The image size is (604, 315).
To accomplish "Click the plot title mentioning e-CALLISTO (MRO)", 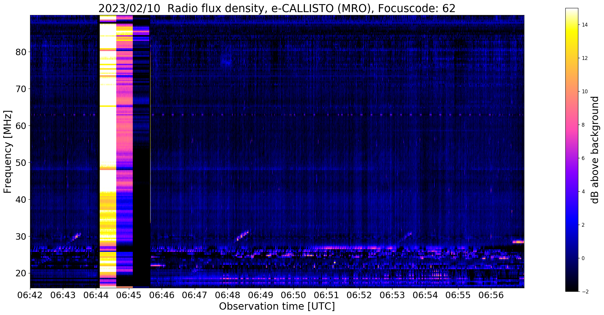I will pyautogui.click(x=277, y=8).
